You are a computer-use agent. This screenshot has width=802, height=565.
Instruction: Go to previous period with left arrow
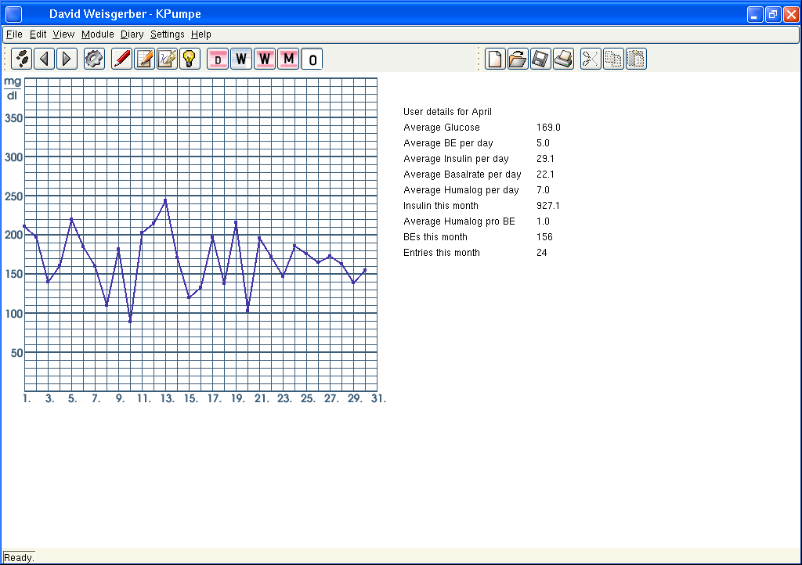[45, 59]
